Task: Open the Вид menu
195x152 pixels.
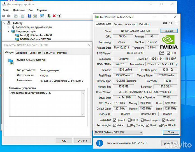Action: tap(31, 10)
